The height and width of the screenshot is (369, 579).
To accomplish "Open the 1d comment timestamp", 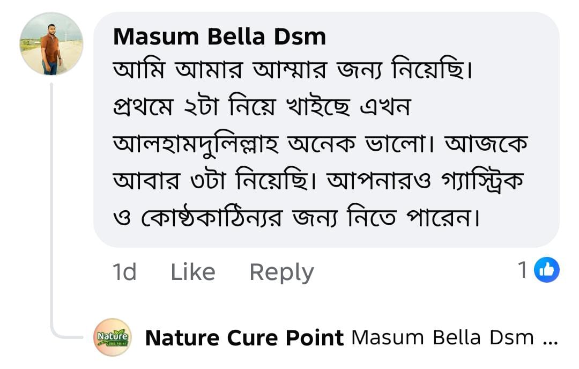I will pyautogui.click(x=124, y=272).
